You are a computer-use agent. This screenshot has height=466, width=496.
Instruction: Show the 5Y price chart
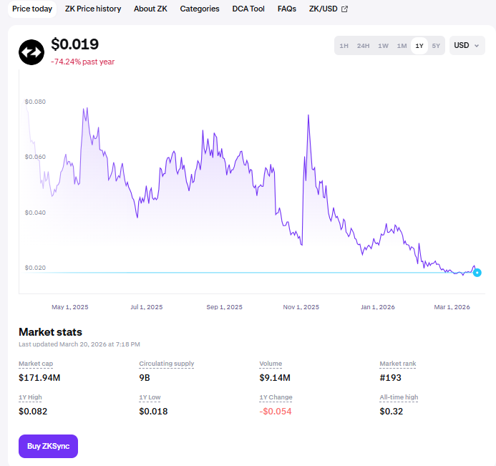[436, 46]
